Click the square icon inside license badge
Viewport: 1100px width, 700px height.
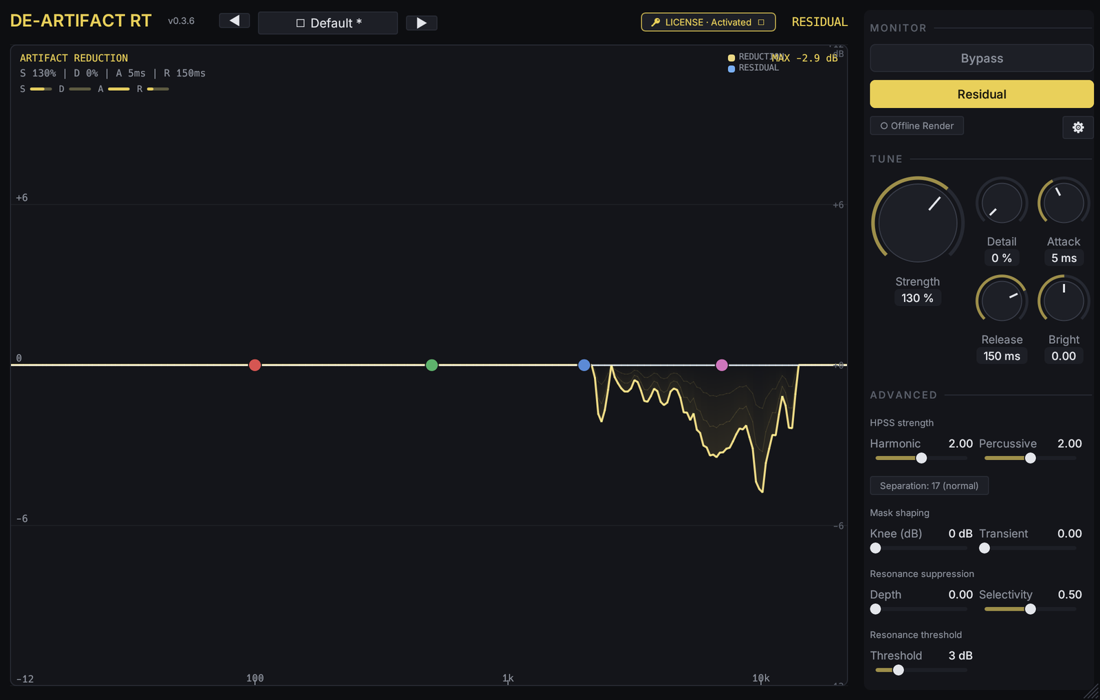(761, 22)
